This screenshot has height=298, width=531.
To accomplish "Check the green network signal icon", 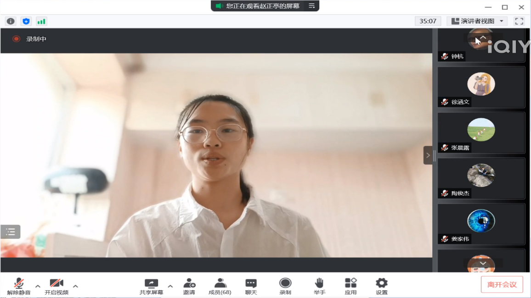I will [x=41, y=21].
